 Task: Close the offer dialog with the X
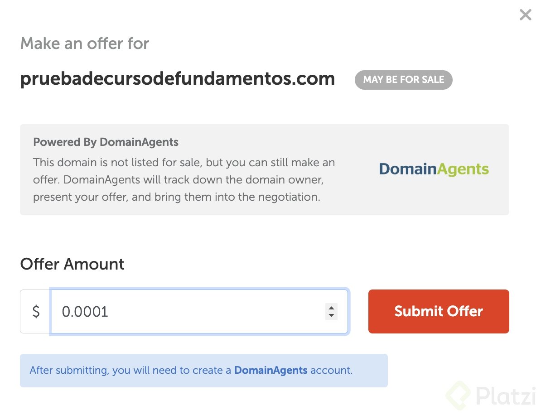525,15
